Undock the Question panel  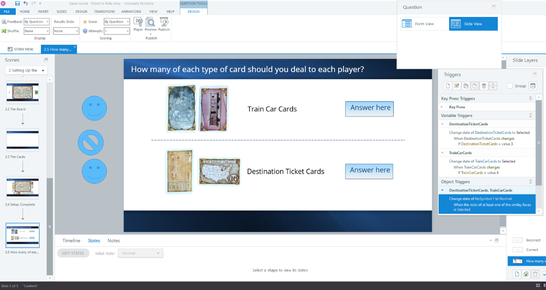tap(494, 7)
